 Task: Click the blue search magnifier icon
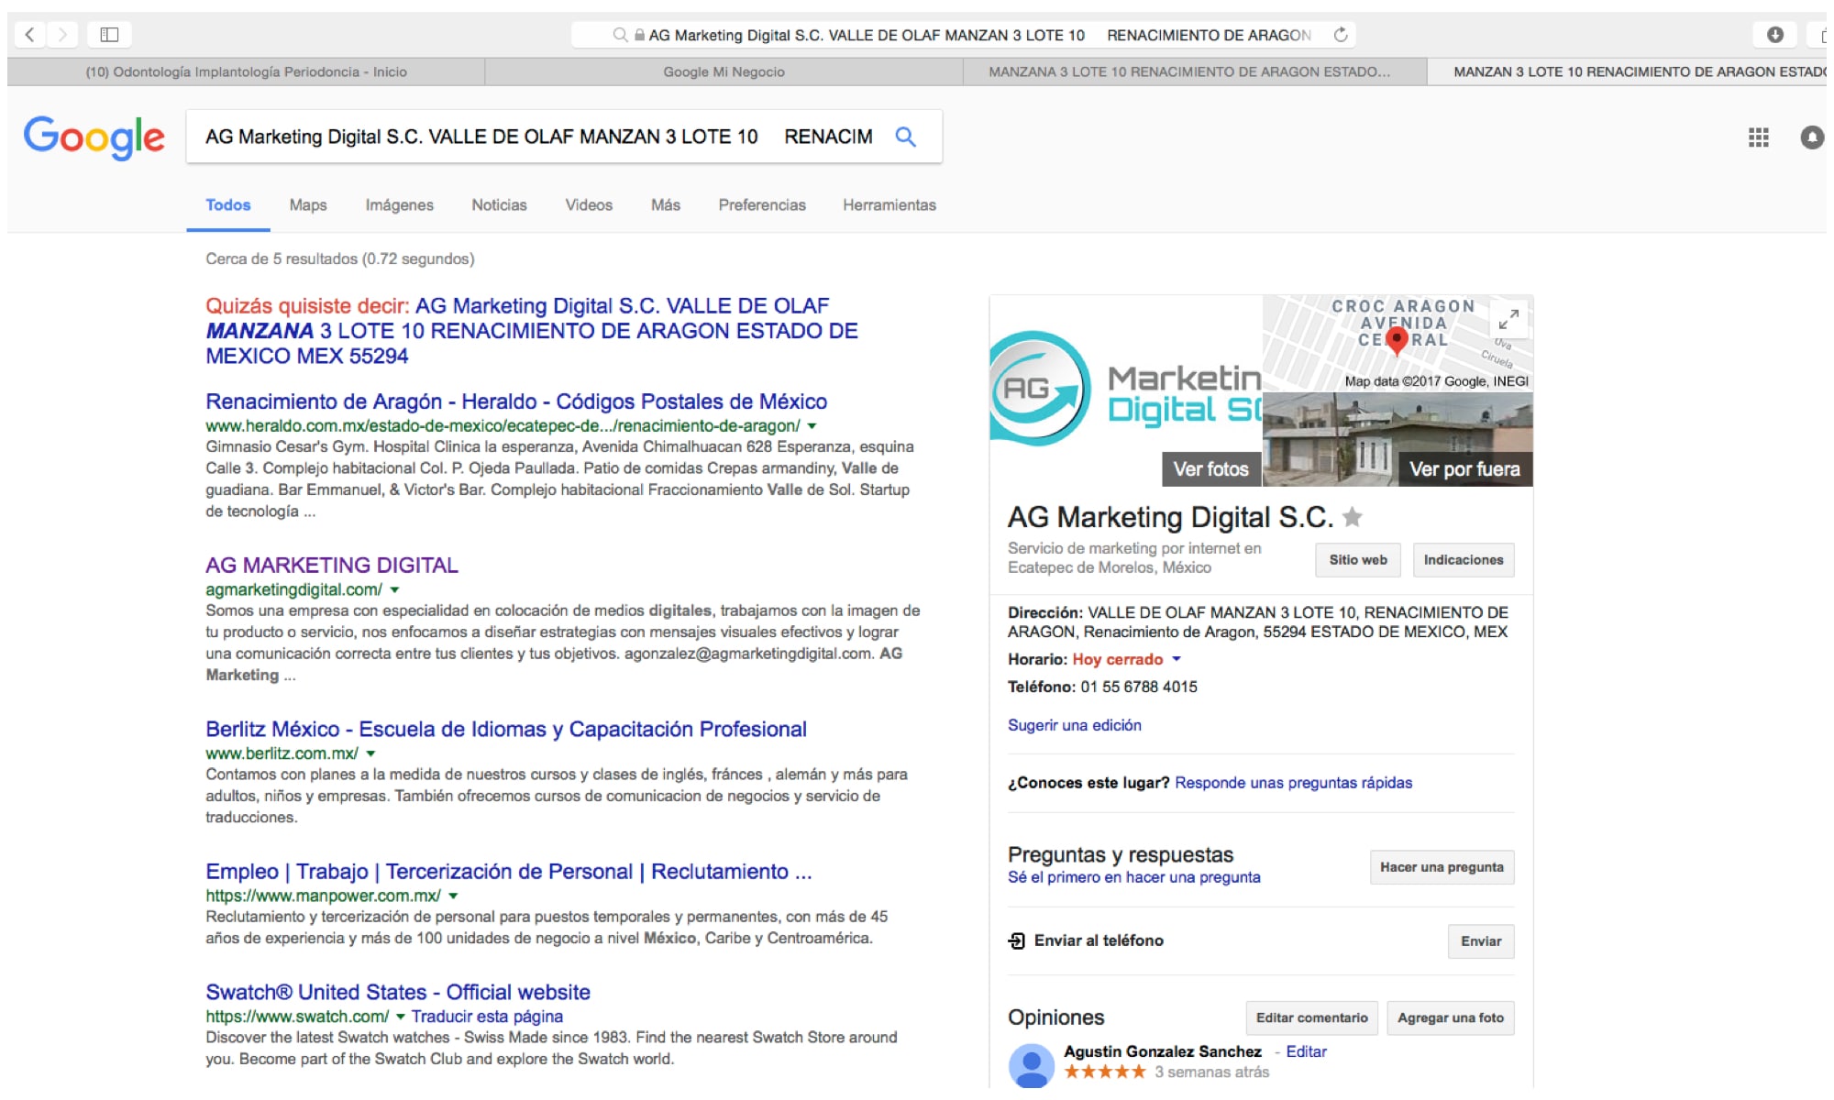[905, 137]
